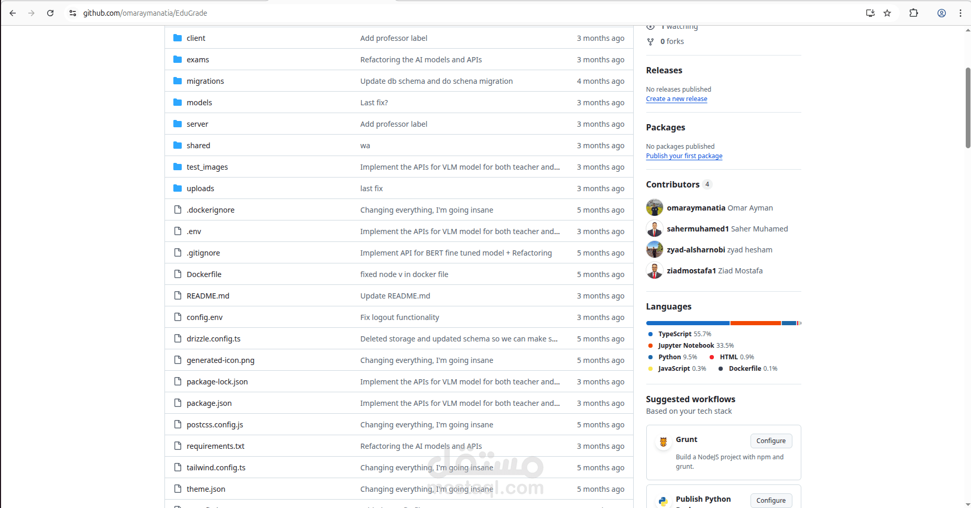Screen dimensions: 971x508
Task: Click the .dockerignore file icon
Action: (x=178, y=209)
